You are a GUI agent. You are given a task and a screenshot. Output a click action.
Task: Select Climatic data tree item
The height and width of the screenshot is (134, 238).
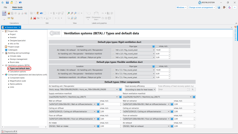coord(15,56)
